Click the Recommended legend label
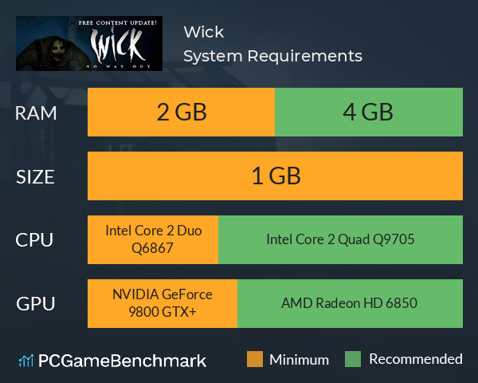 tap(416, 359)
